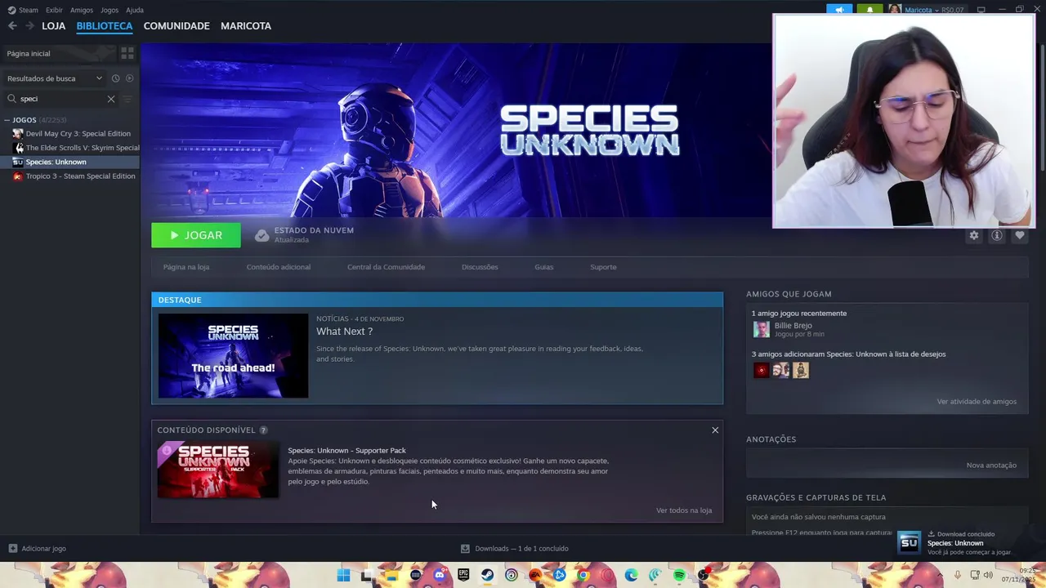The image size is (1046, 588).
Task: Click Ver atividade de amigos link
Action: [977, 402]
